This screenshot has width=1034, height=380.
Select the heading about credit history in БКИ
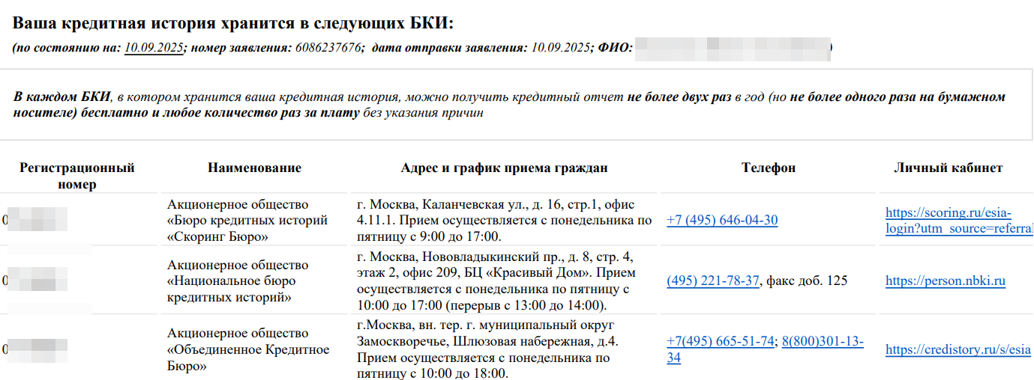(233, 23)
